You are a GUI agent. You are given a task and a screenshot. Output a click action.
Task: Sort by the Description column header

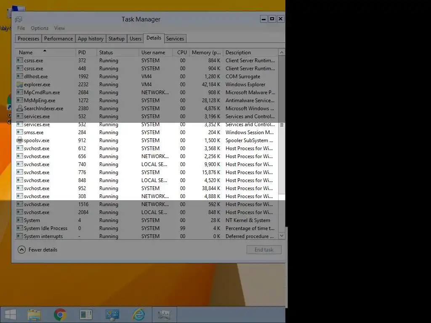[250, 53]
